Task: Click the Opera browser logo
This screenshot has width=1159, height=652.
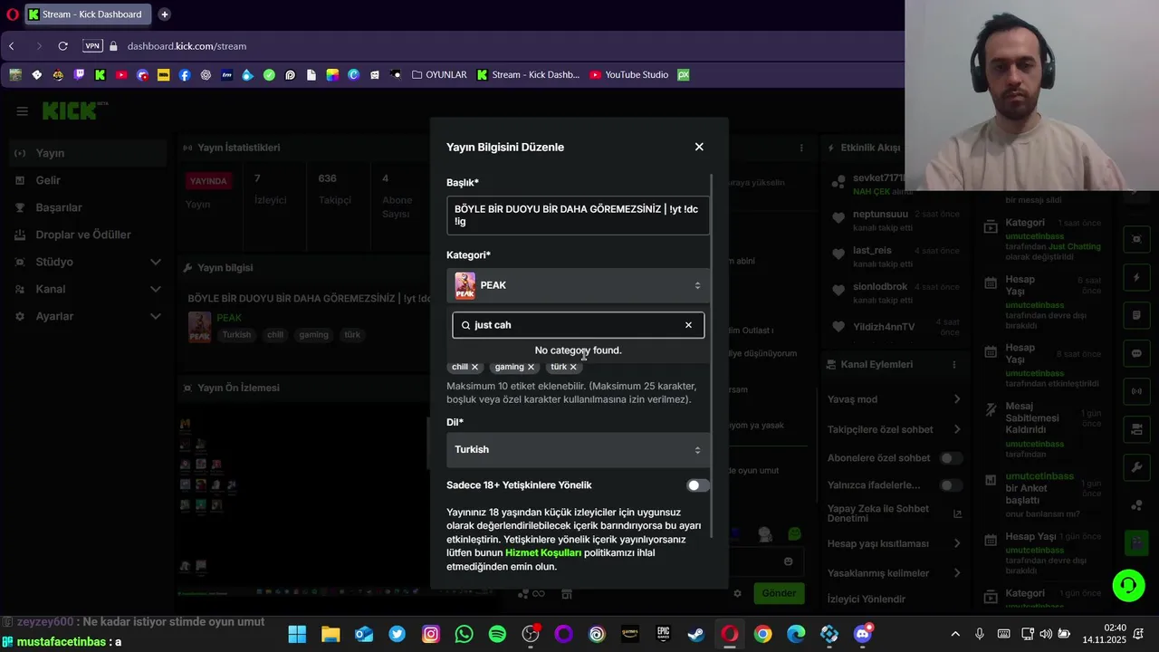Action: 12,14
